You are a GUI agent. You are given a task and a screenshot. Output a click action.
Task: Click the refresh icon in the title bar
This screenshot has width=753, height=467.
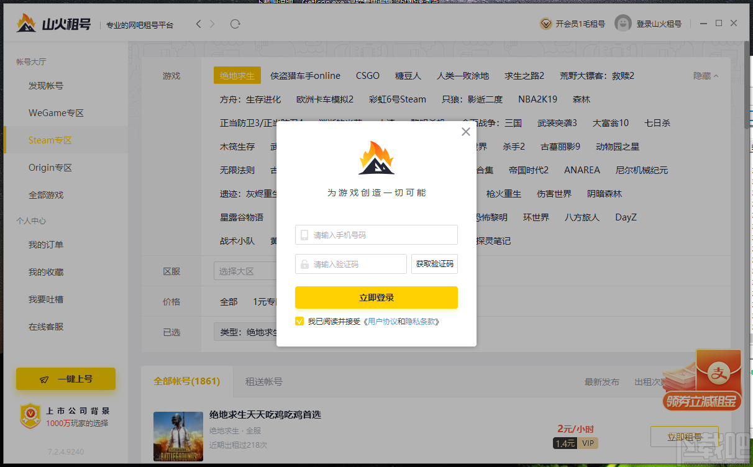235,24
